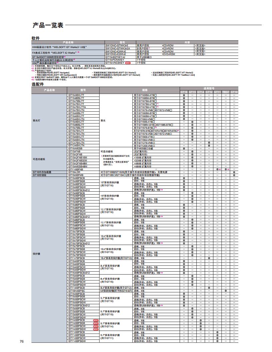Click the GT15 column header
The height and width of the screenshot is (352, 272).
[x=192, y=92]
